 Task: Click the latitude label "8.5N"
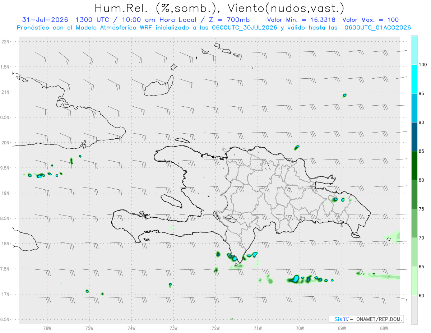pyautogui.click(x=5, y=218)
